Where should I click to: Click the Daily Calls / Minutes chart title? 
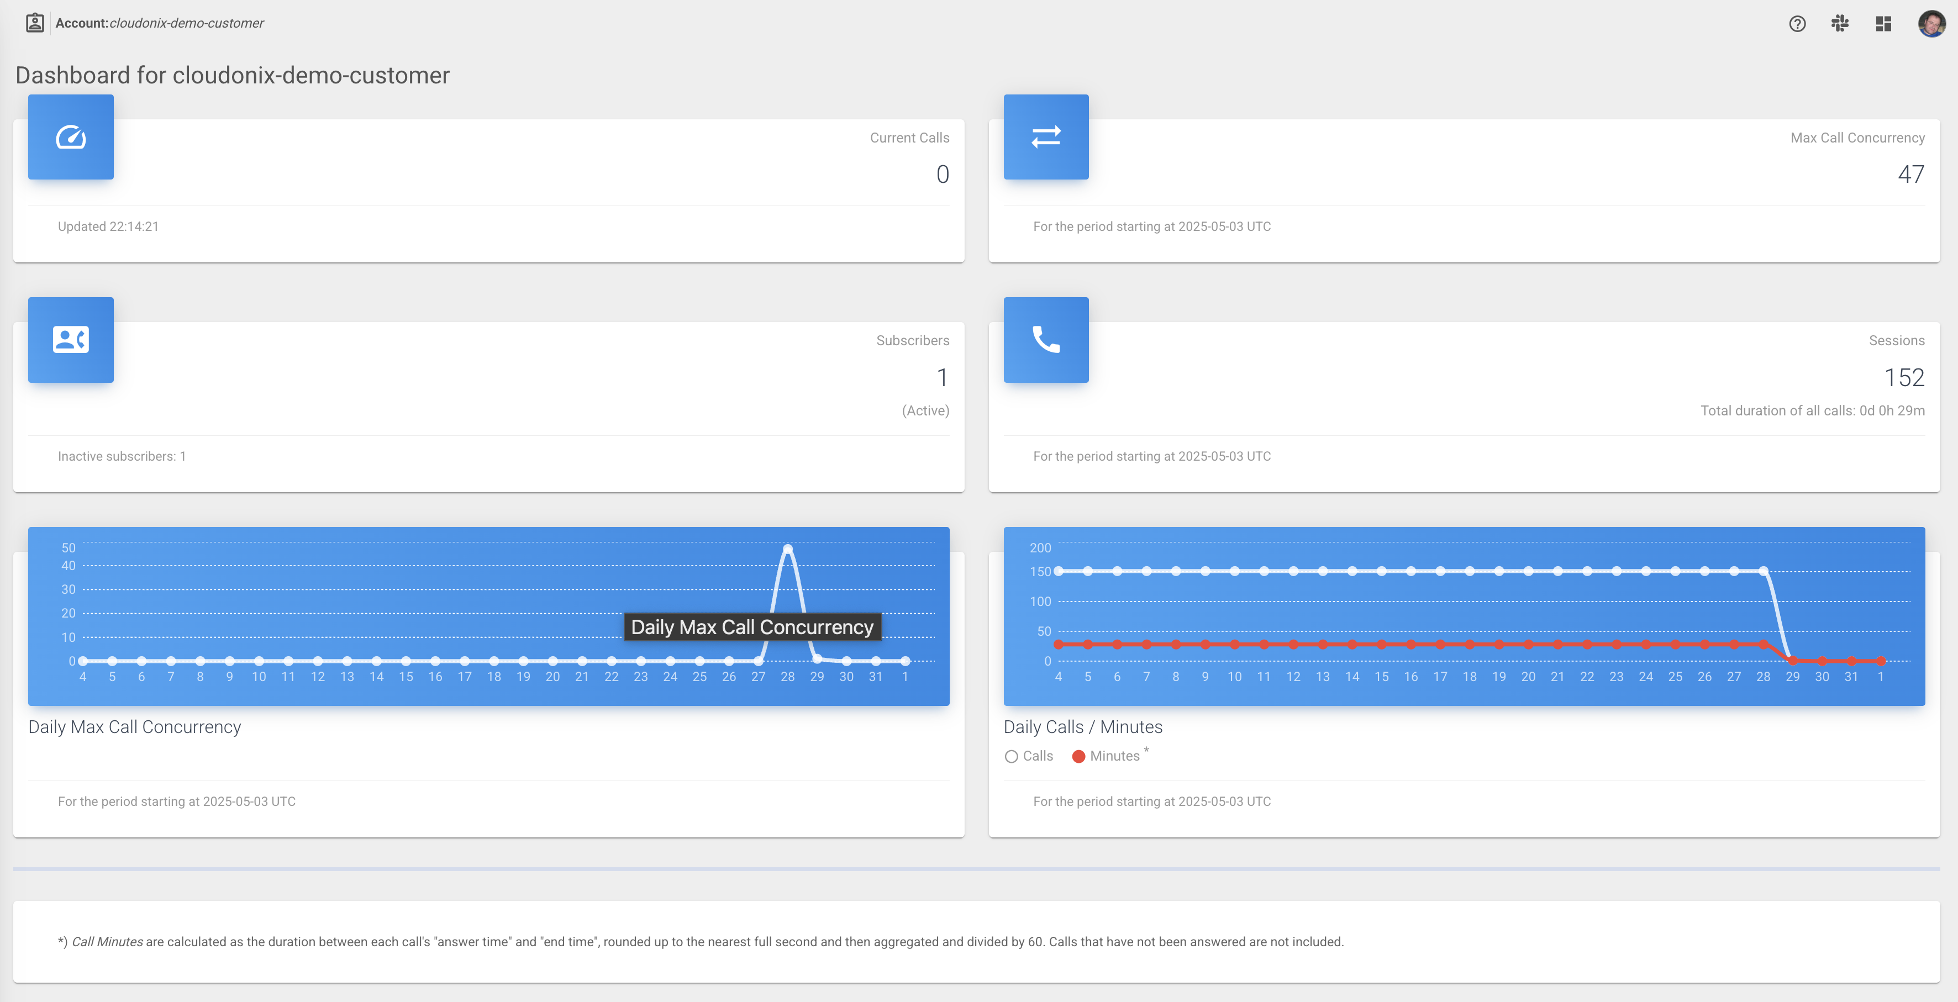[x=1082, y=727]
